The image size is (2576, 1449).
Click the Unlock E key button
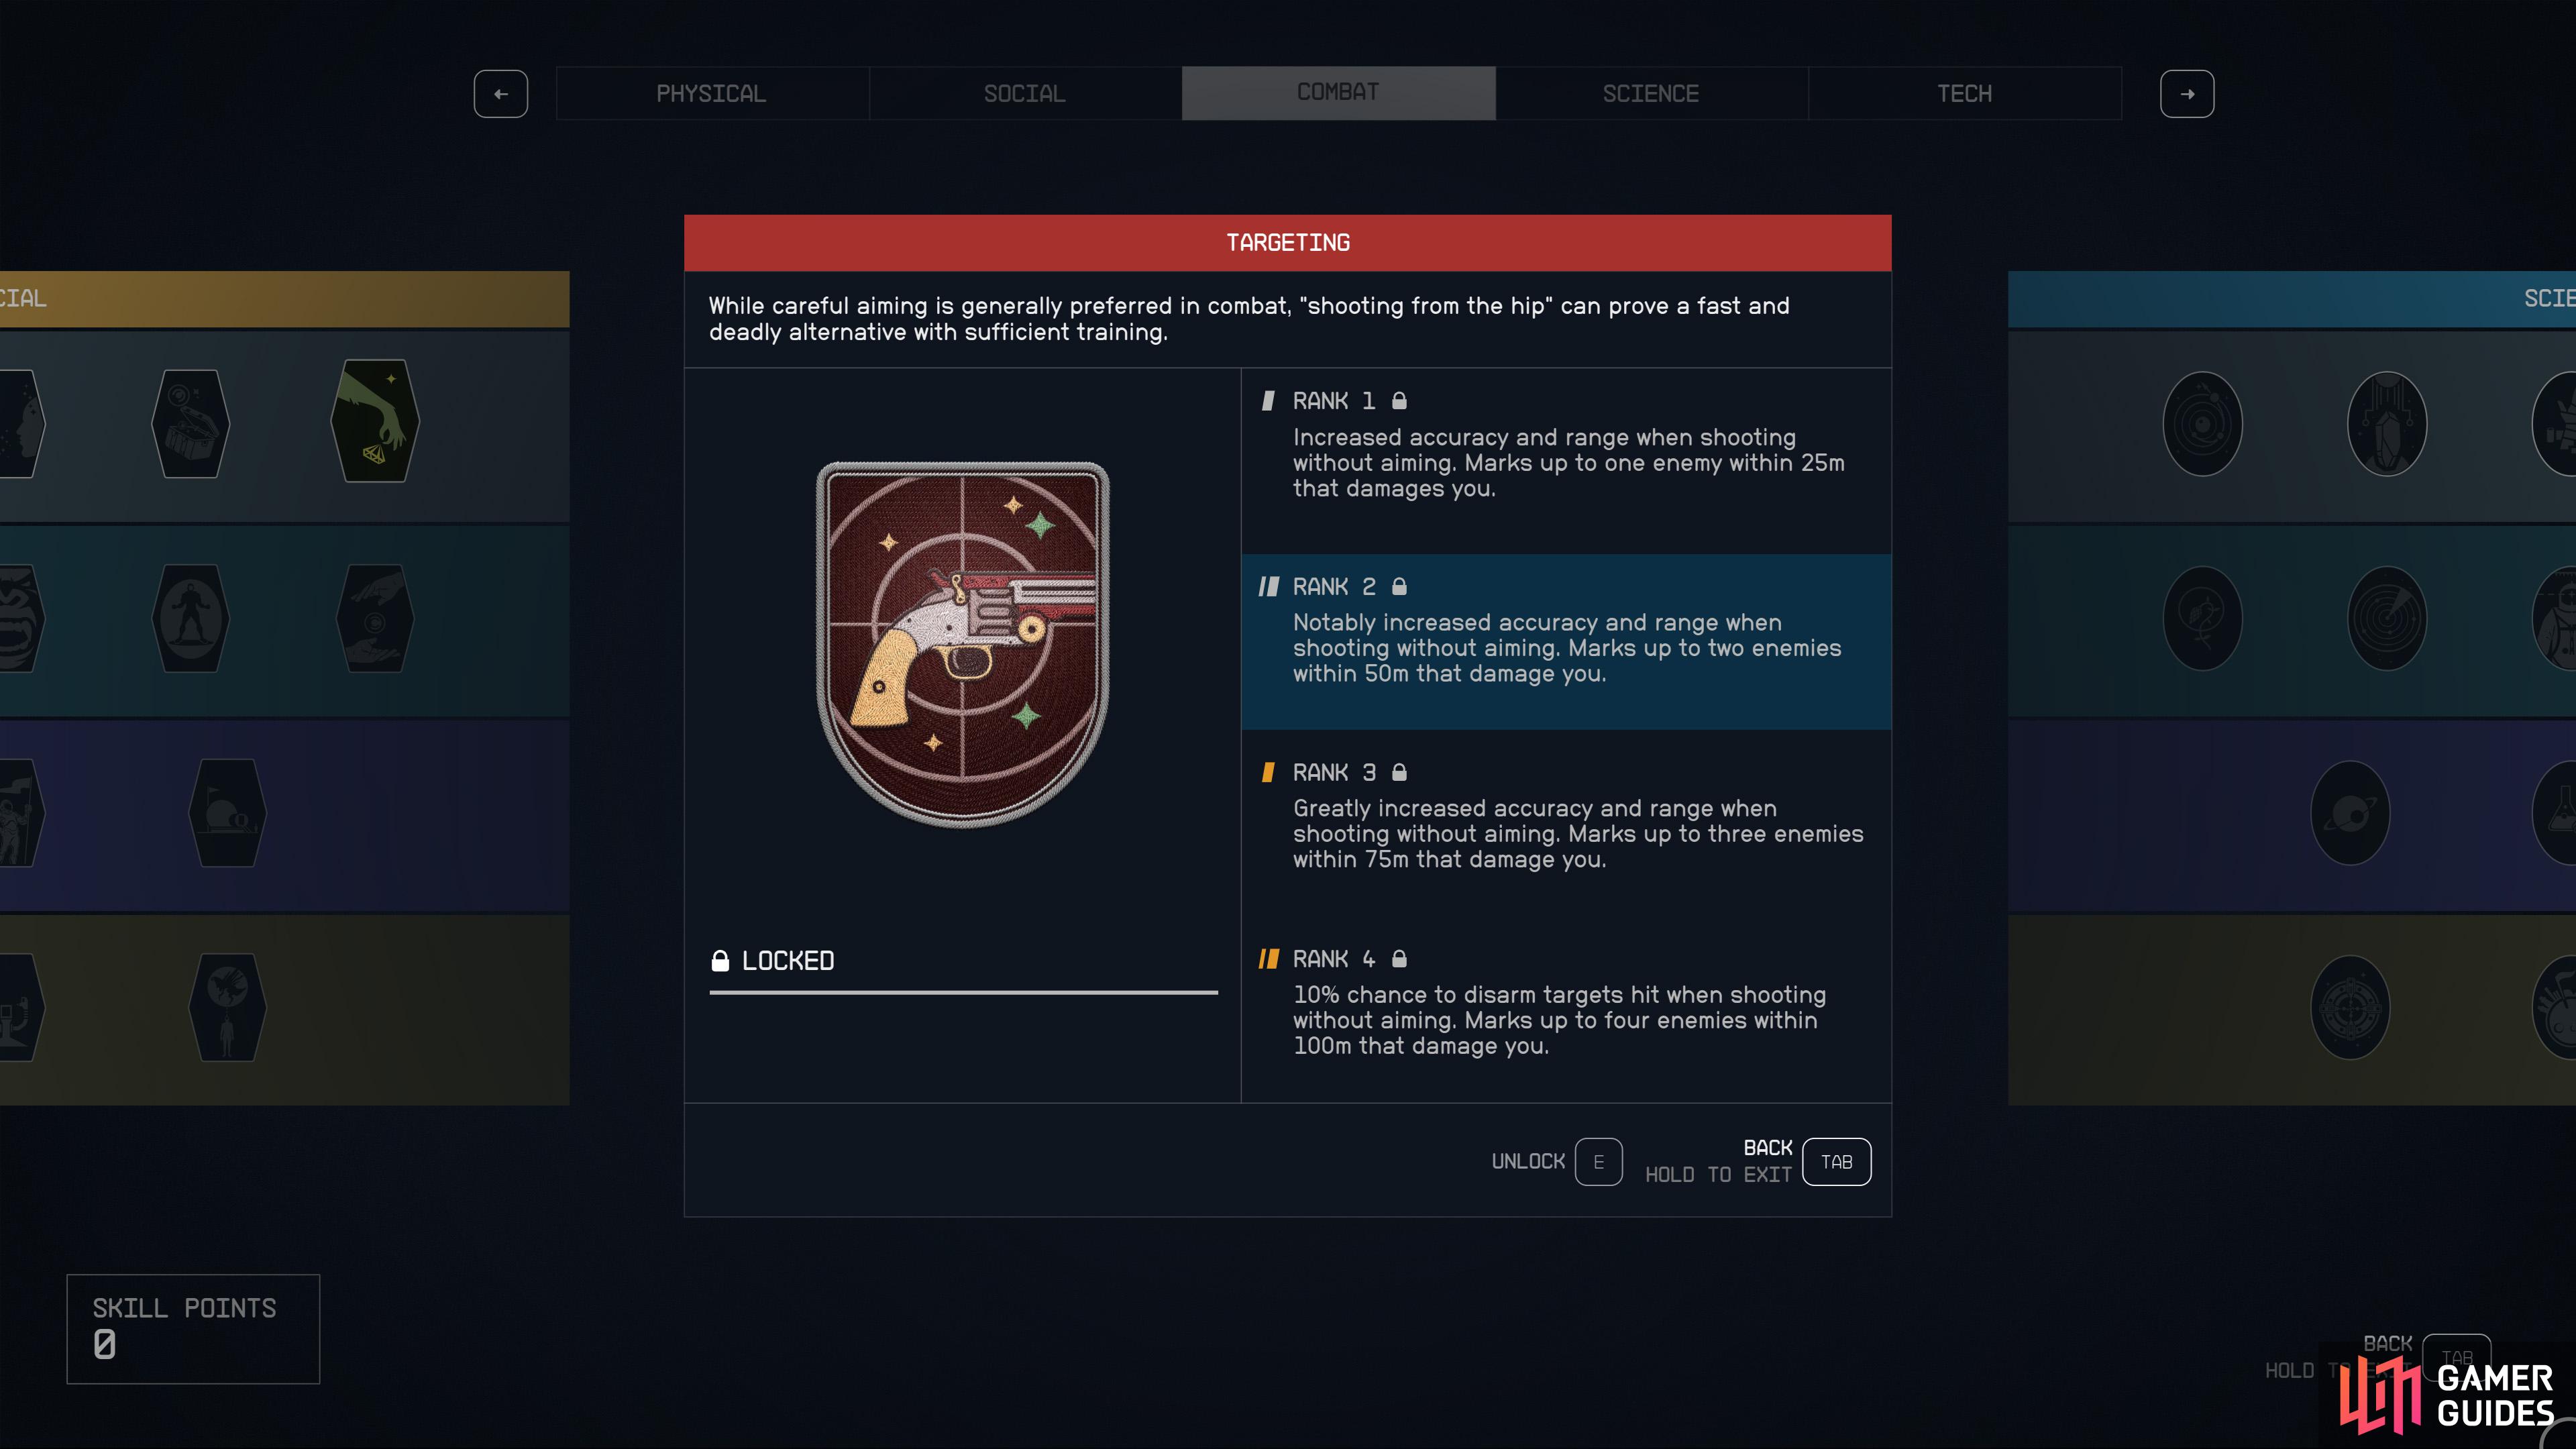point(1598,1162)
